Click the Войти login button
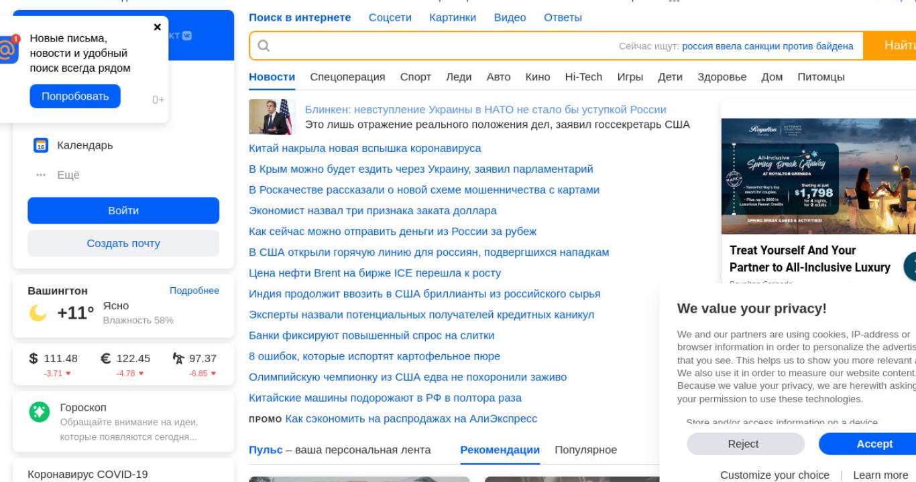Image resolution: width=916 pixels, height=482 pixels. point(123,210)
